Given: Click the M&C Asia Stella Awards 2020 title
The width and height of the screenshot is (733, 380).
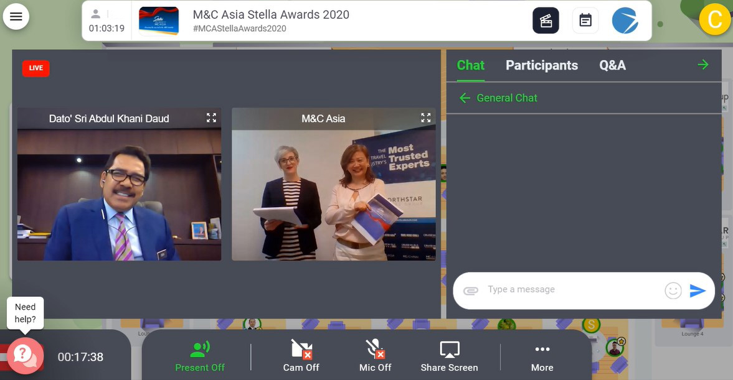Looking at the screenshot, I should pos(271,14).
